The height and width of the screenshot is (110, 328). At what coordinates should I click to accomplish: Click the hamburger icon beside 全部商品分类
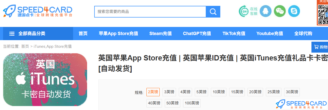12,34
